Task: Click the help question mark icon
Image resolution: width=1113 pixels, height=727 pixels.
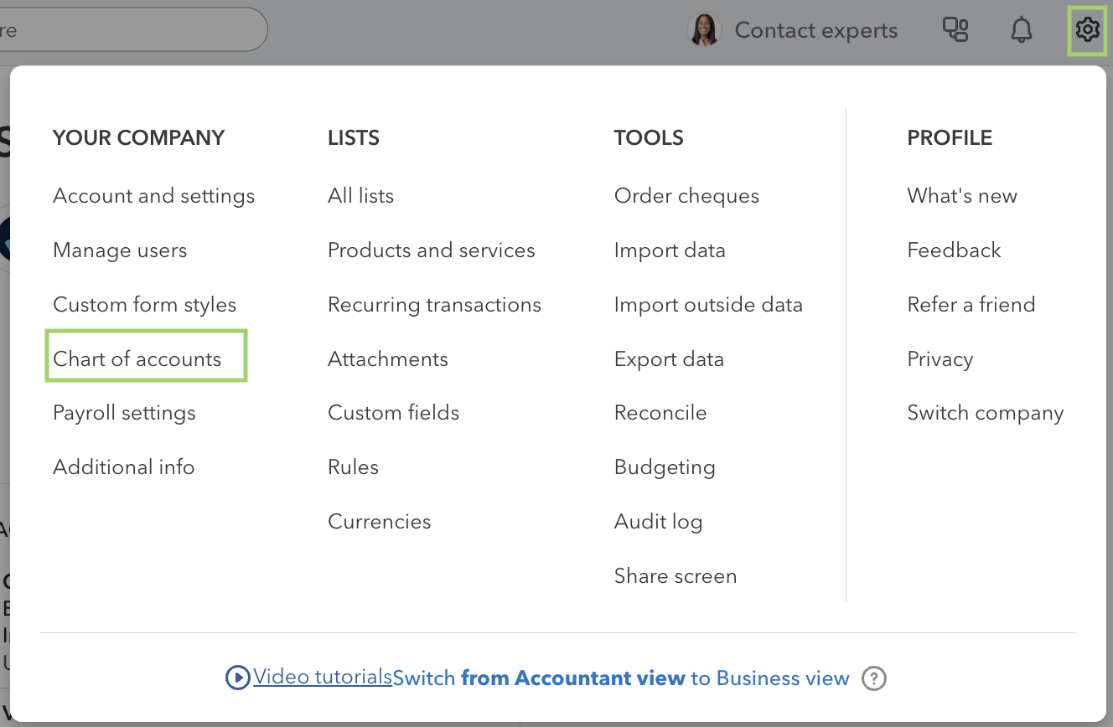Action: point(874,678)
